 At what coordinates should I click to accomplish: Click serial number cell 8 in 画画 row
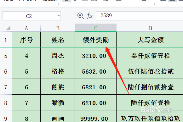click(26, 116)
